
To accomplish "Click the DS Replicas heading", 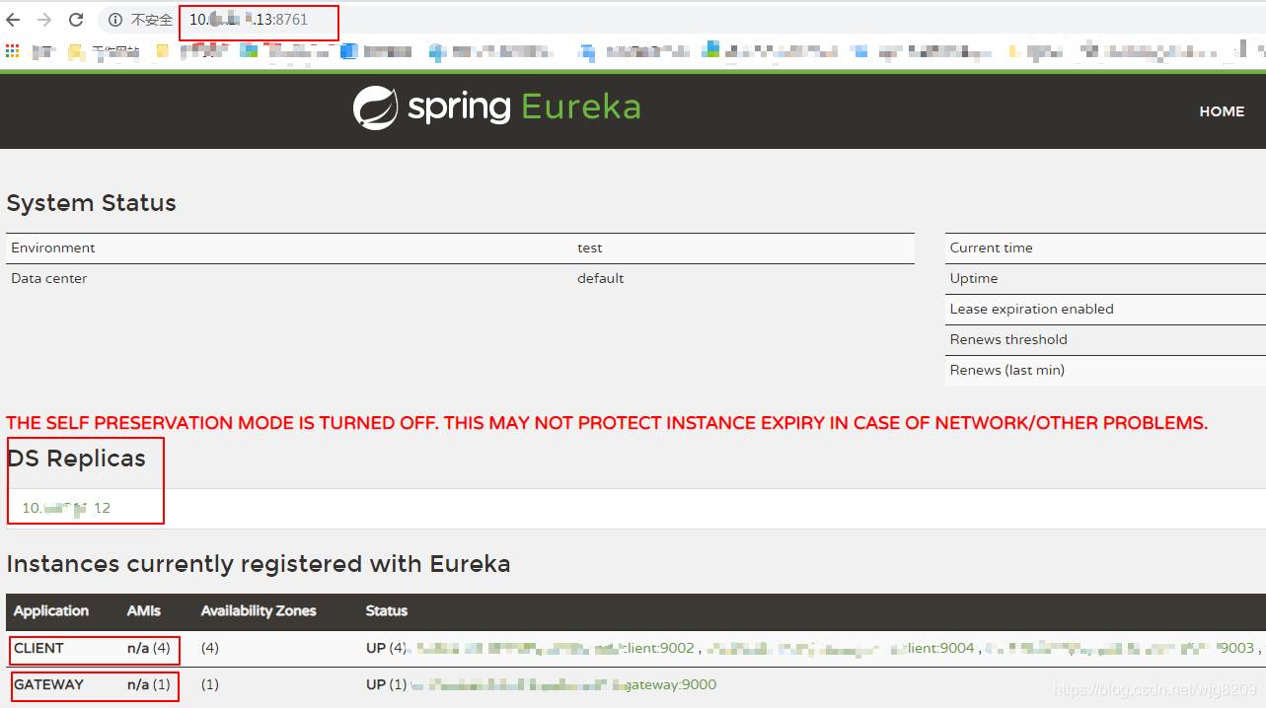I will click(76, 459).
